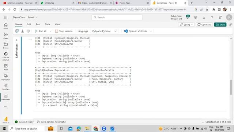Open the browser tab list chevron
This screenshot has height=132, width=234.
(206, 3)
